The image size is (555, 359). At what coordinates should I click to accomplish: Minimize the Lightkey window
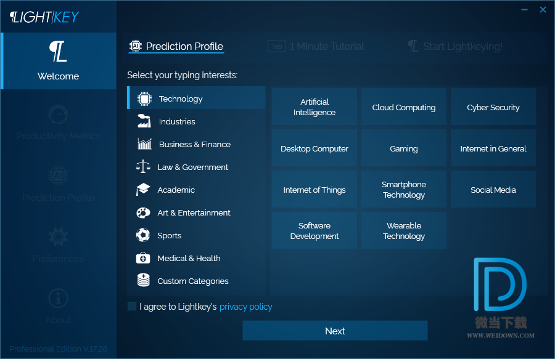point(524,9)
